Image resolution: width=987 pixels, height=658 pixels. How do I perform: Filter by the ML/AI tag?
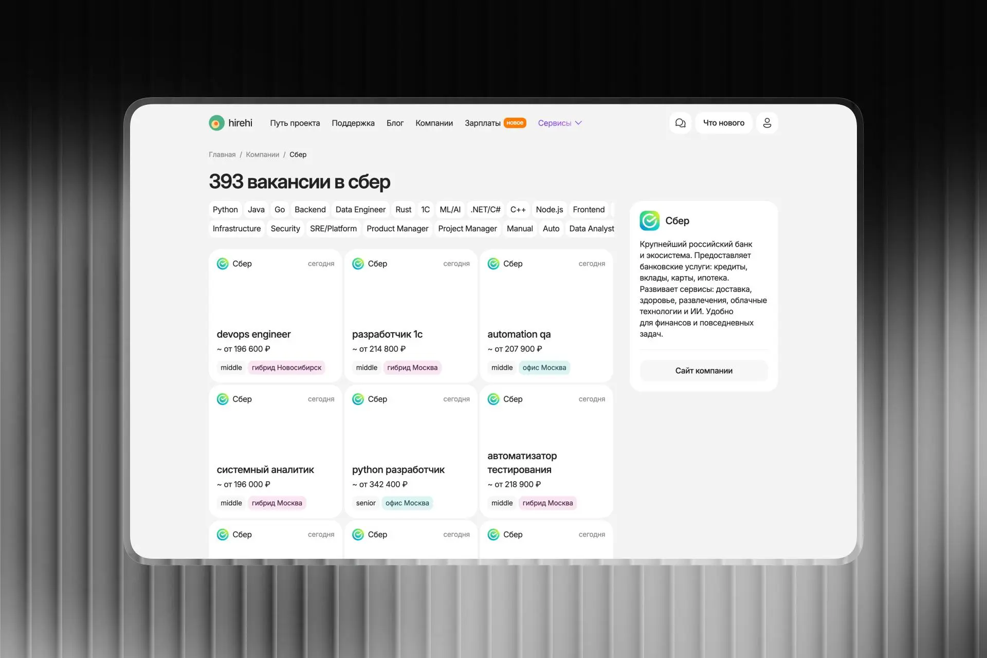(x=450, y=210)
